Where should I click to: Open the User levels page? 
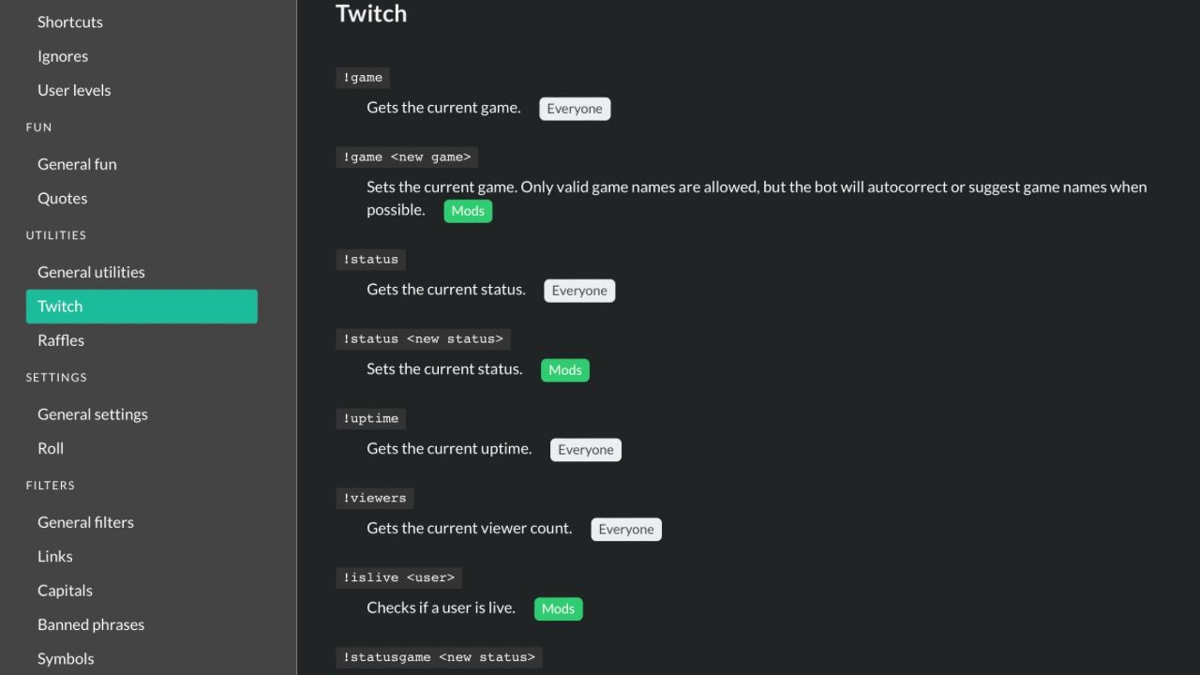click(x=74, y=90)
